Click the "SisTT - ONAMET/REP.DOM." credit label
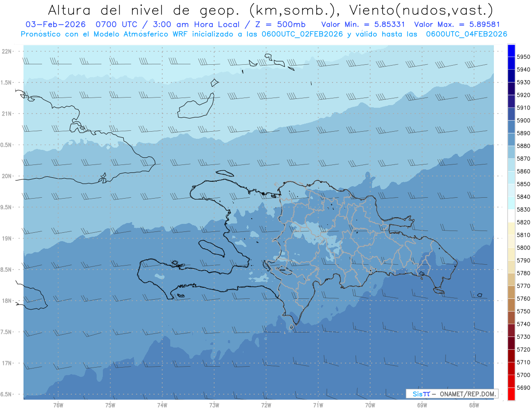The width and height of the screenshot is (532, 411). 452,394
